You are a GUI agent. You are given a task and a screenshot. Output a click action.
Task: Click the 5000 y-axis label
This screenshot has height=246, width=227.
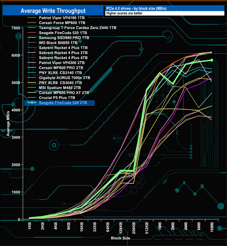(x=16, y=83)
